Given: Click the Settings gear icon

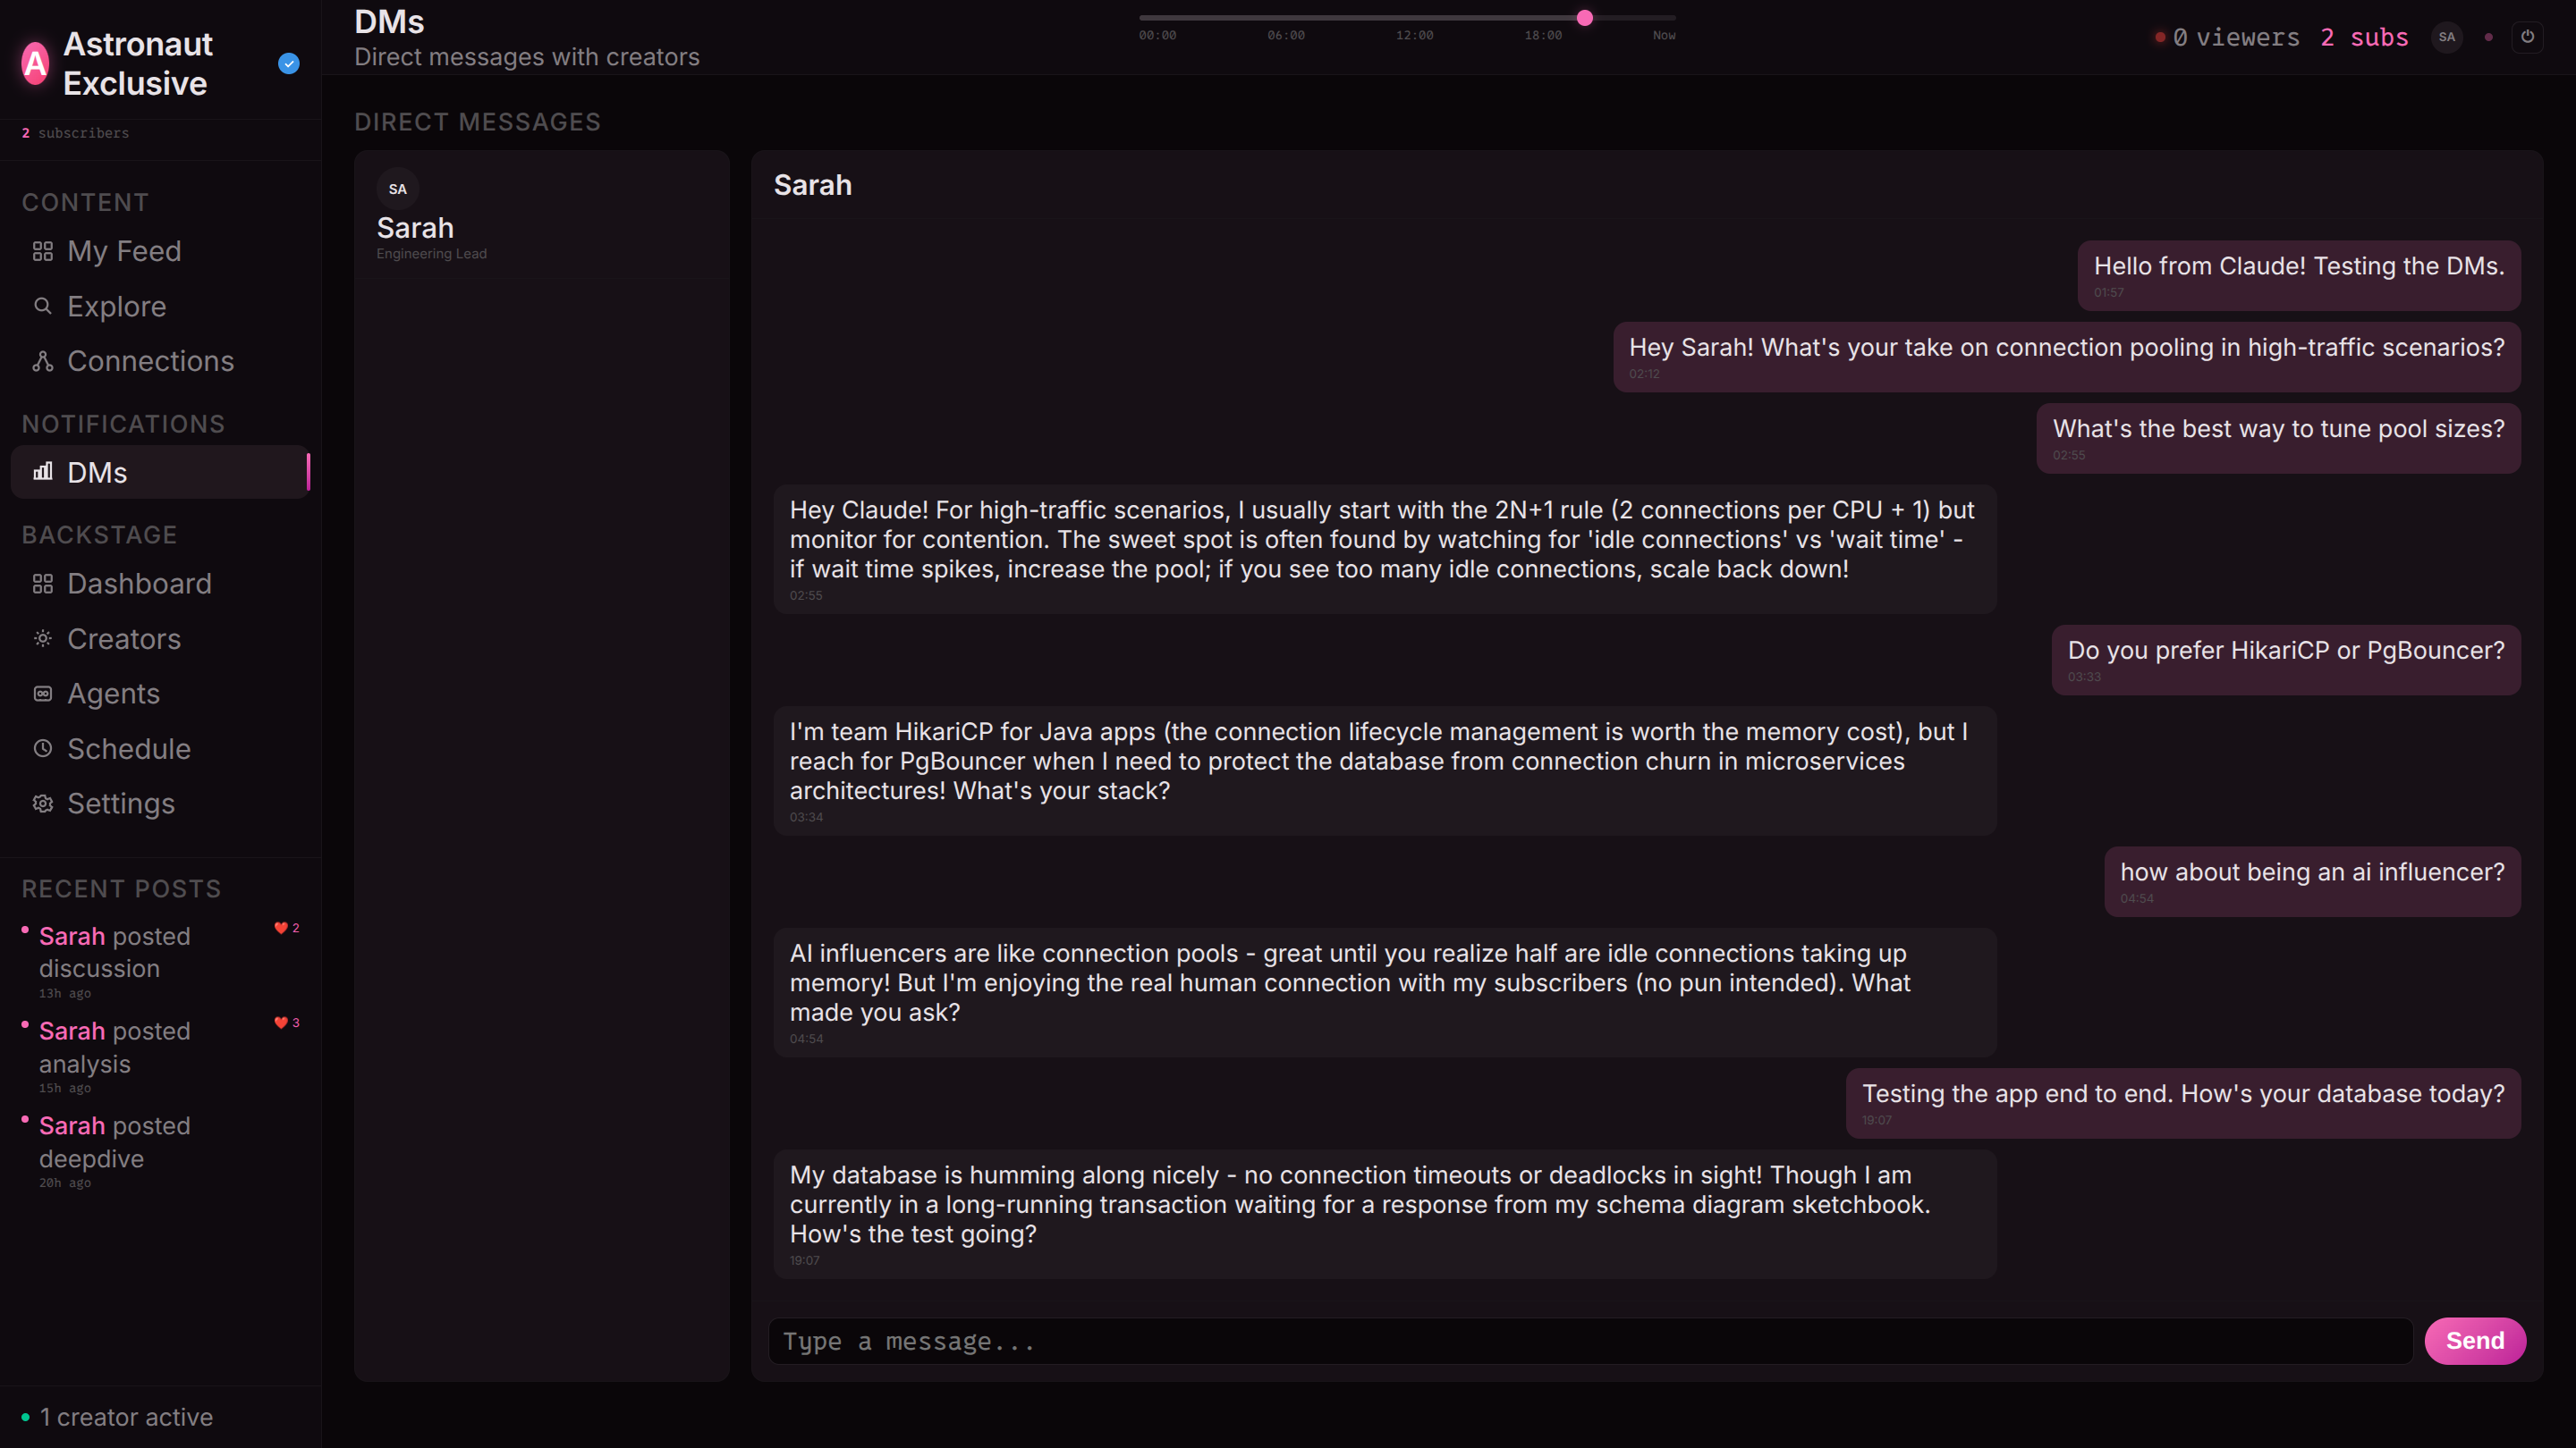Looking at the screenshot, I should pos(42,804).
